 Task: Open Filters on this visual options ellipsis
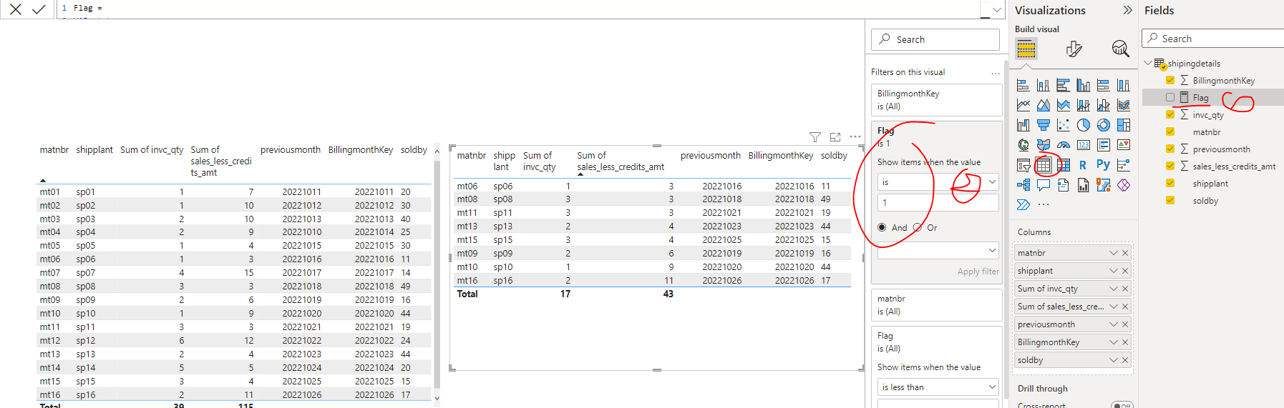point(996,73)
